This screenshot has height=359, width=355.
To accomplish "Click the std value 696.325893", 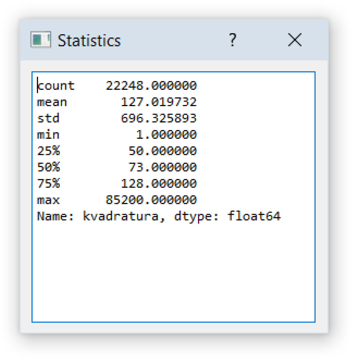I will click(x=159, y=118).
